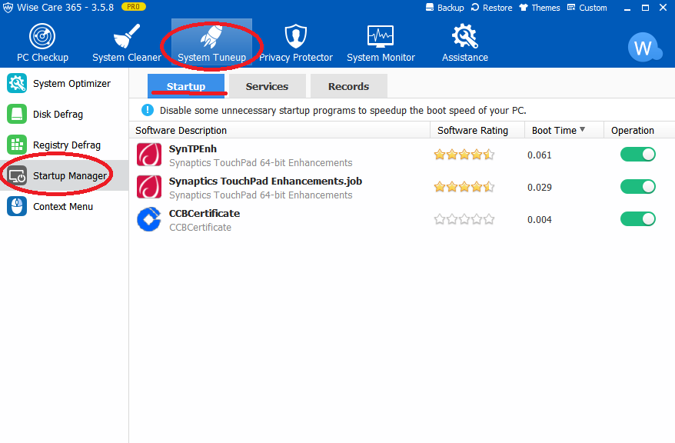Screen dimensions: 675x443
Task: Open the Custom option
Action: (x=587, y=8)
